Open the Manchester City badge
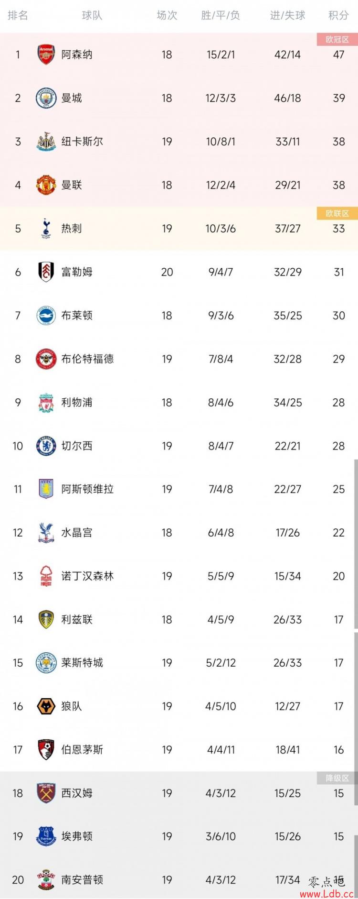Viewport: 358px width, 899px height. click(x=46, y=98)
